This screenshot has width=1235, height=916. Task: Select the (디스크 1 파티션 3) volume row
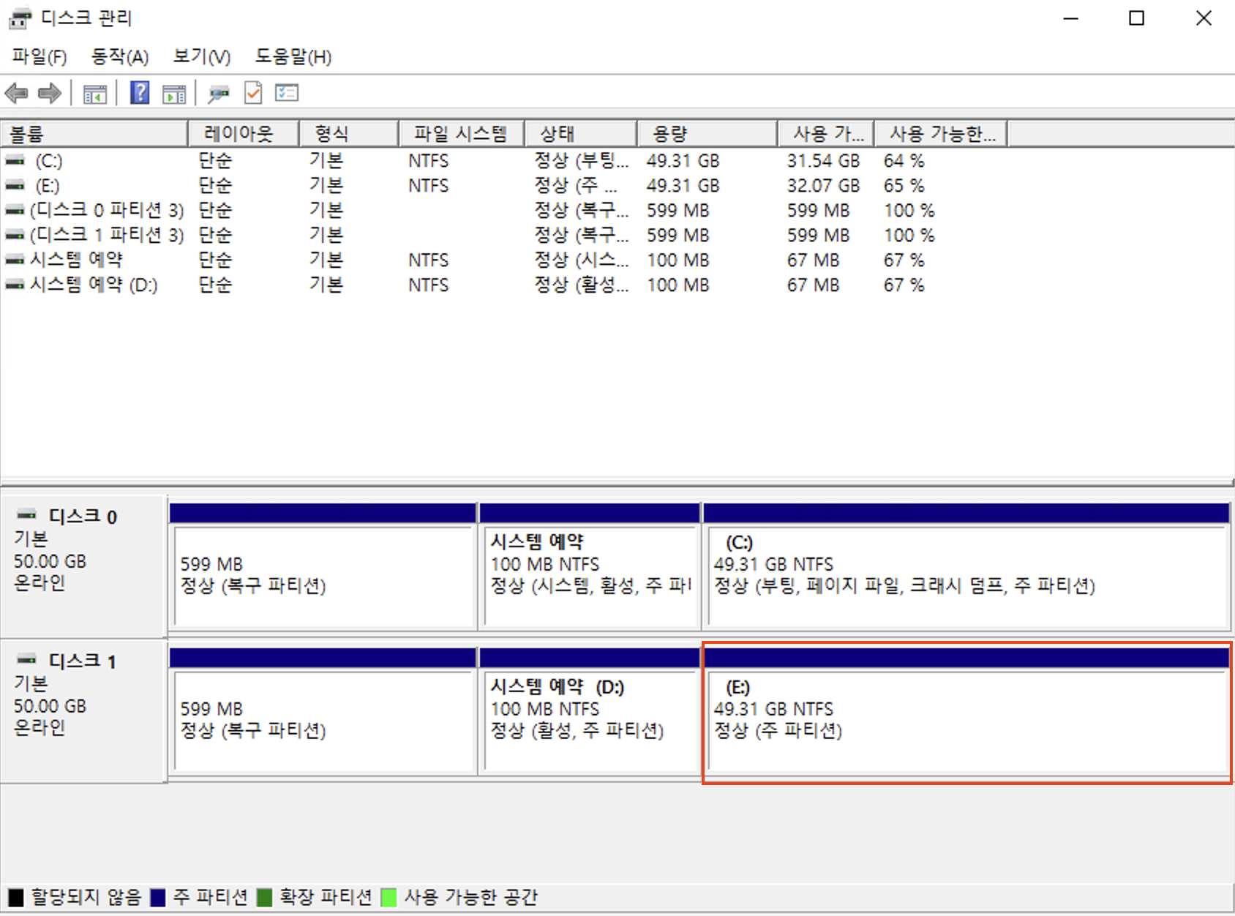(107, 235)
